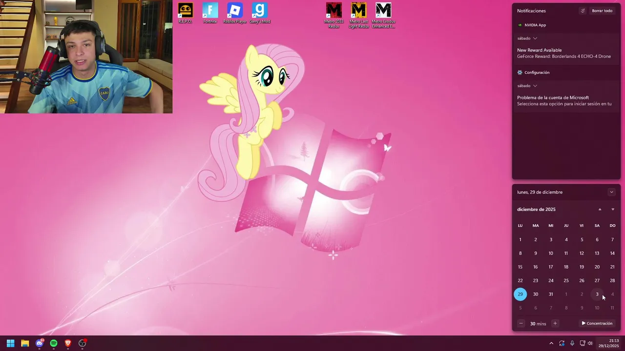
Task: Open the Roblox Player desktop shortcut
Action: (235, 13)
